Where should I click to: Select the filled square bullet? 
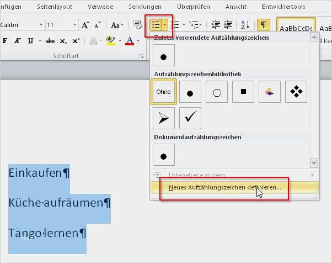pyautogui.click(x=243, y=92)
